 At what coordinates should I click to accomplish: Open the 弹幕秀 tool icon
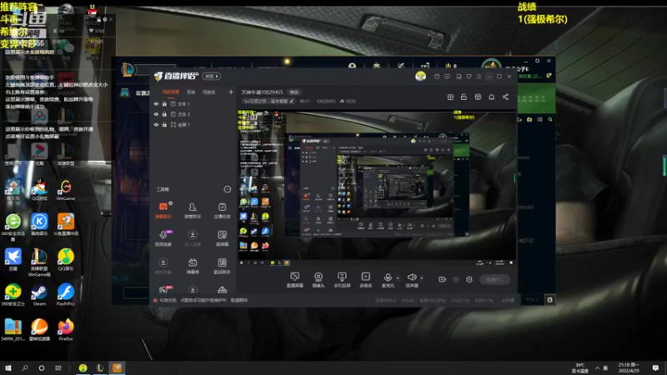(193, 266)
